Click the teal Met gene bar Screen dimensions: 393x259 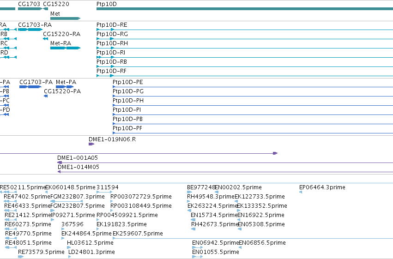tap(65, 18)
